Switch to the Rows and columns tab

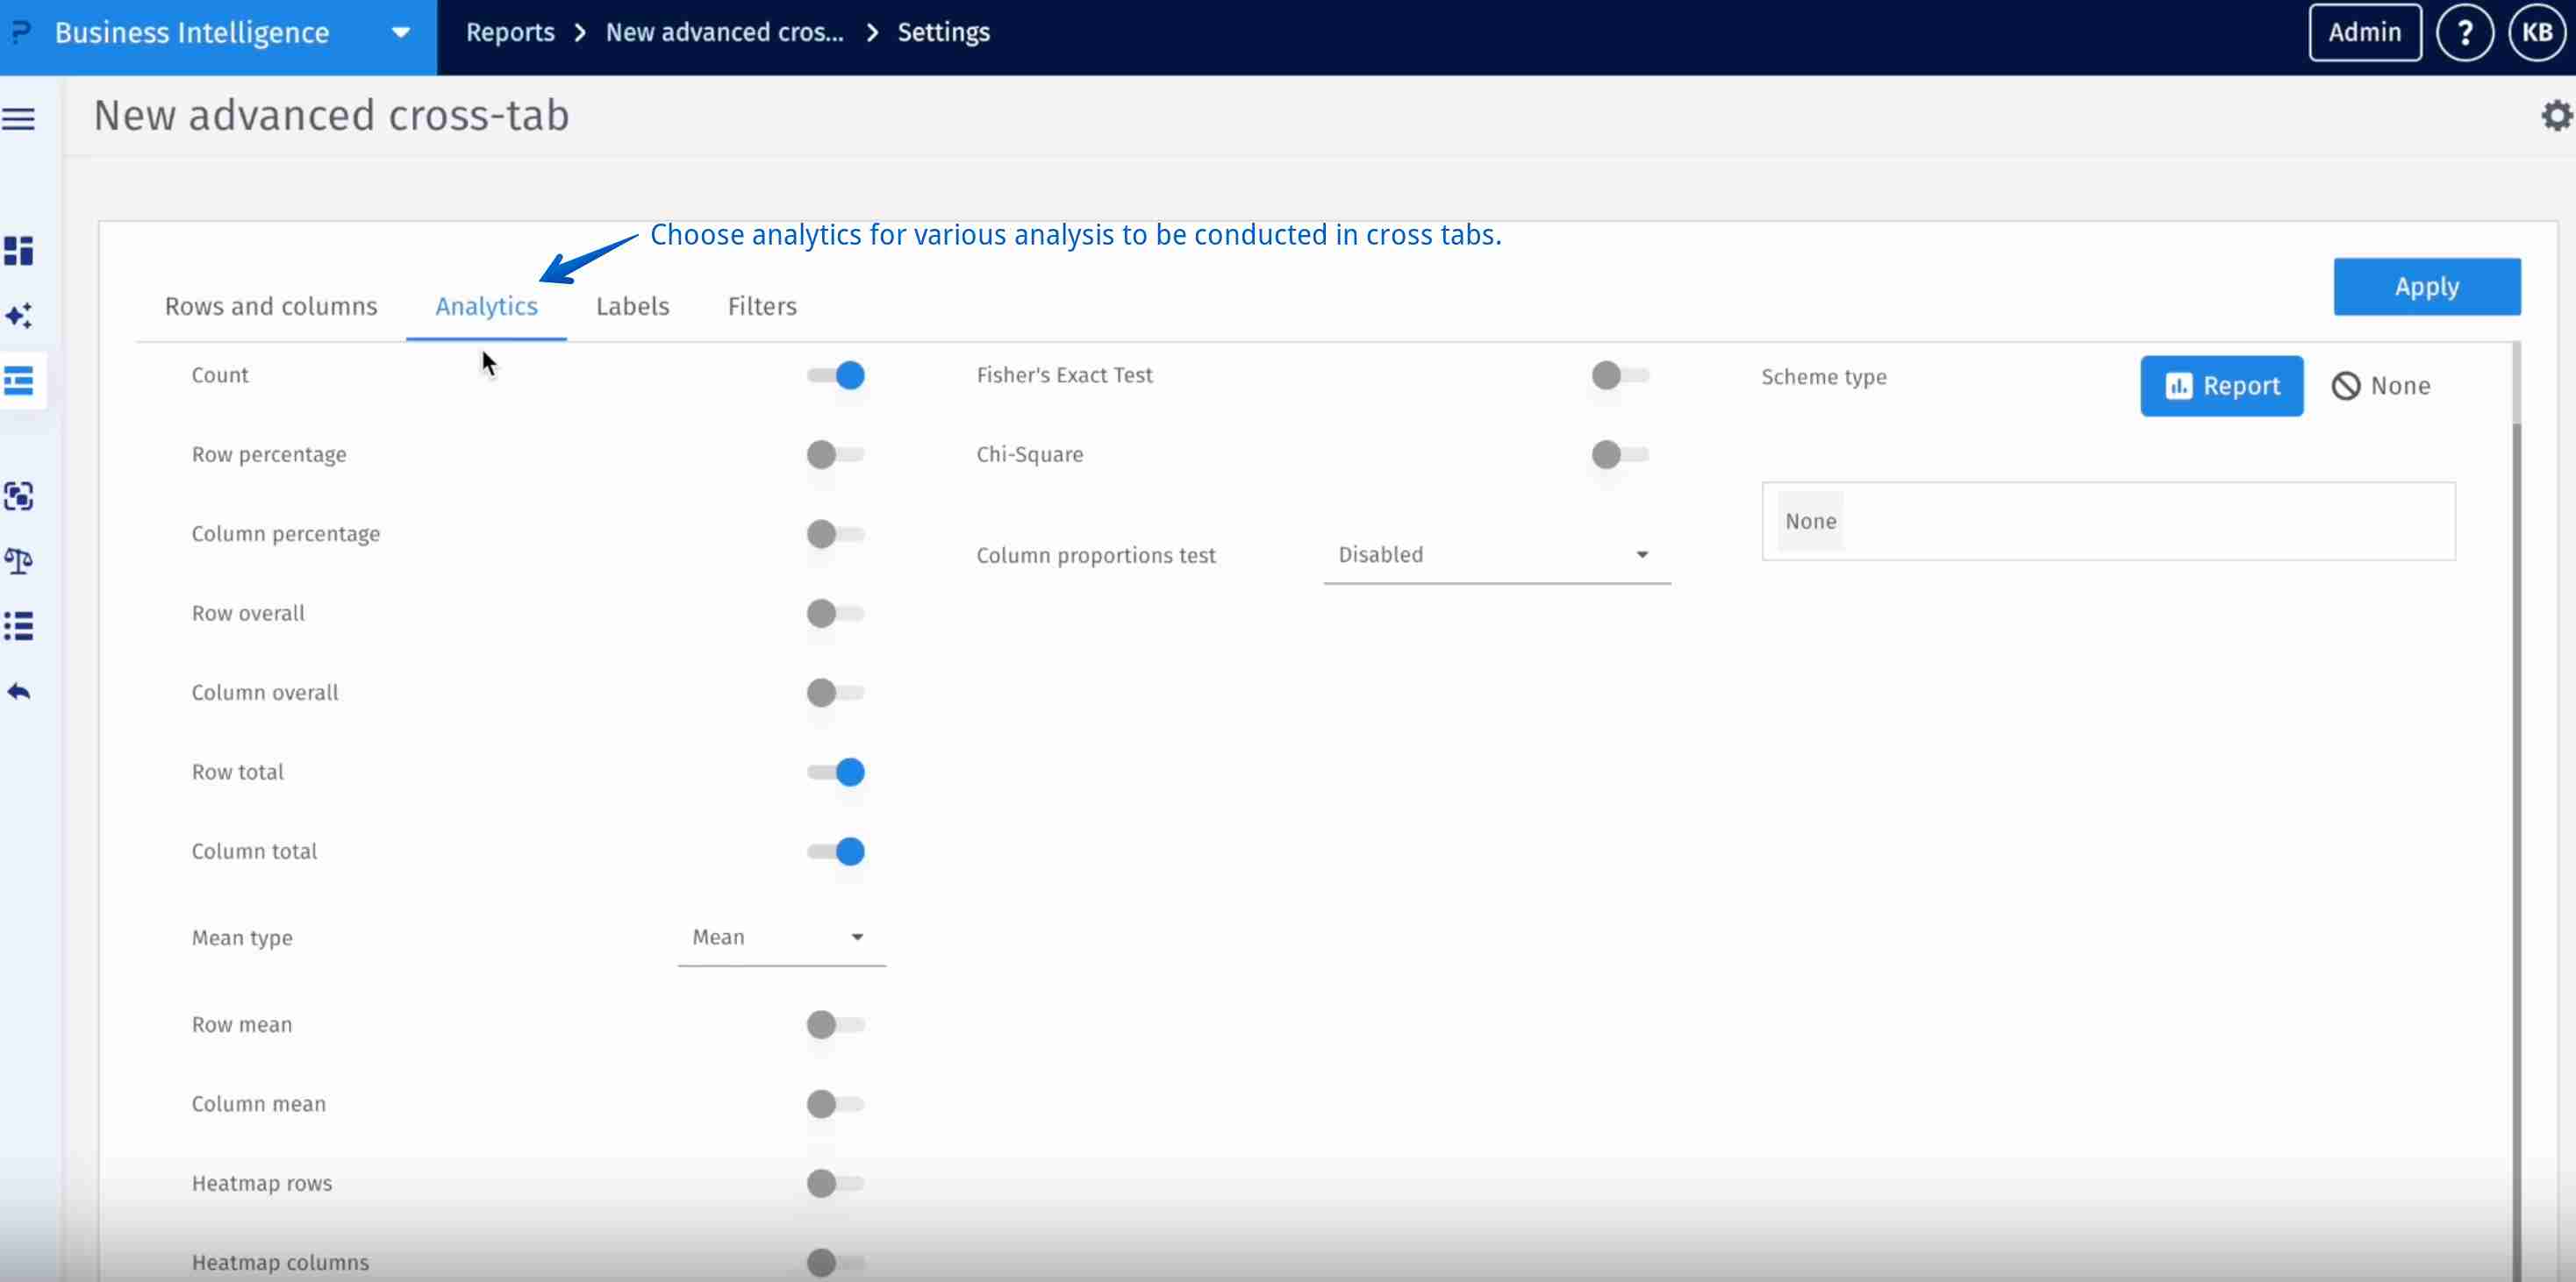(271, 307)
